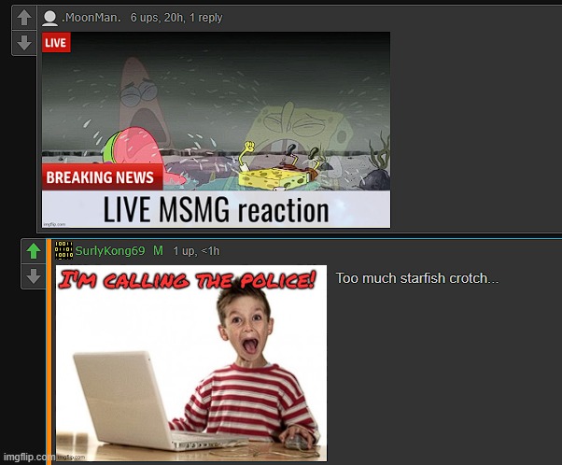Open .MoonMan.'s default avatar icon
Viewport: 562px width, 465px height.
[49, 18]
